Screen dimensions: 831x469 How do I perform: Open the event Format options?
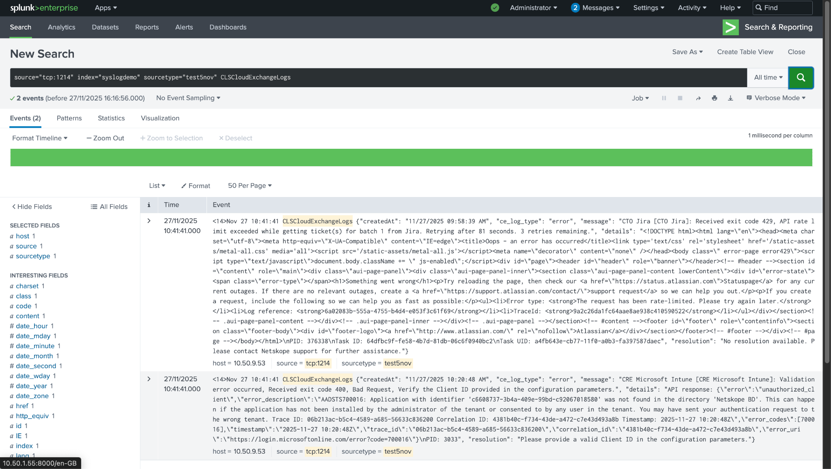tap(196, 186)
